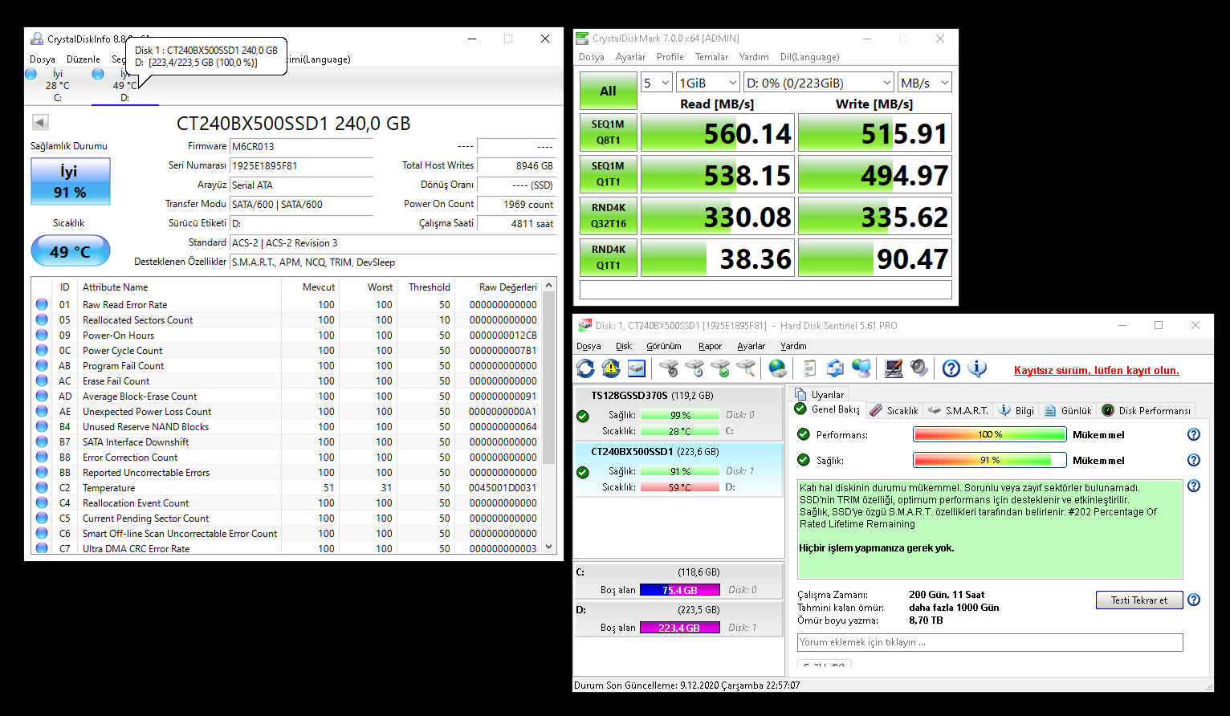This screenshot has width=1230, height=716.
Task: Click the green check next to CT240BX500SSD1 disk
Action: coord(583,472)
